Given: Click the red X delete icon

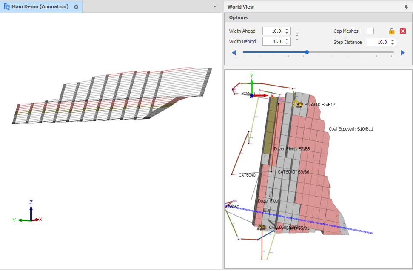Looking at the screenshot, I should tap(403, 31).
